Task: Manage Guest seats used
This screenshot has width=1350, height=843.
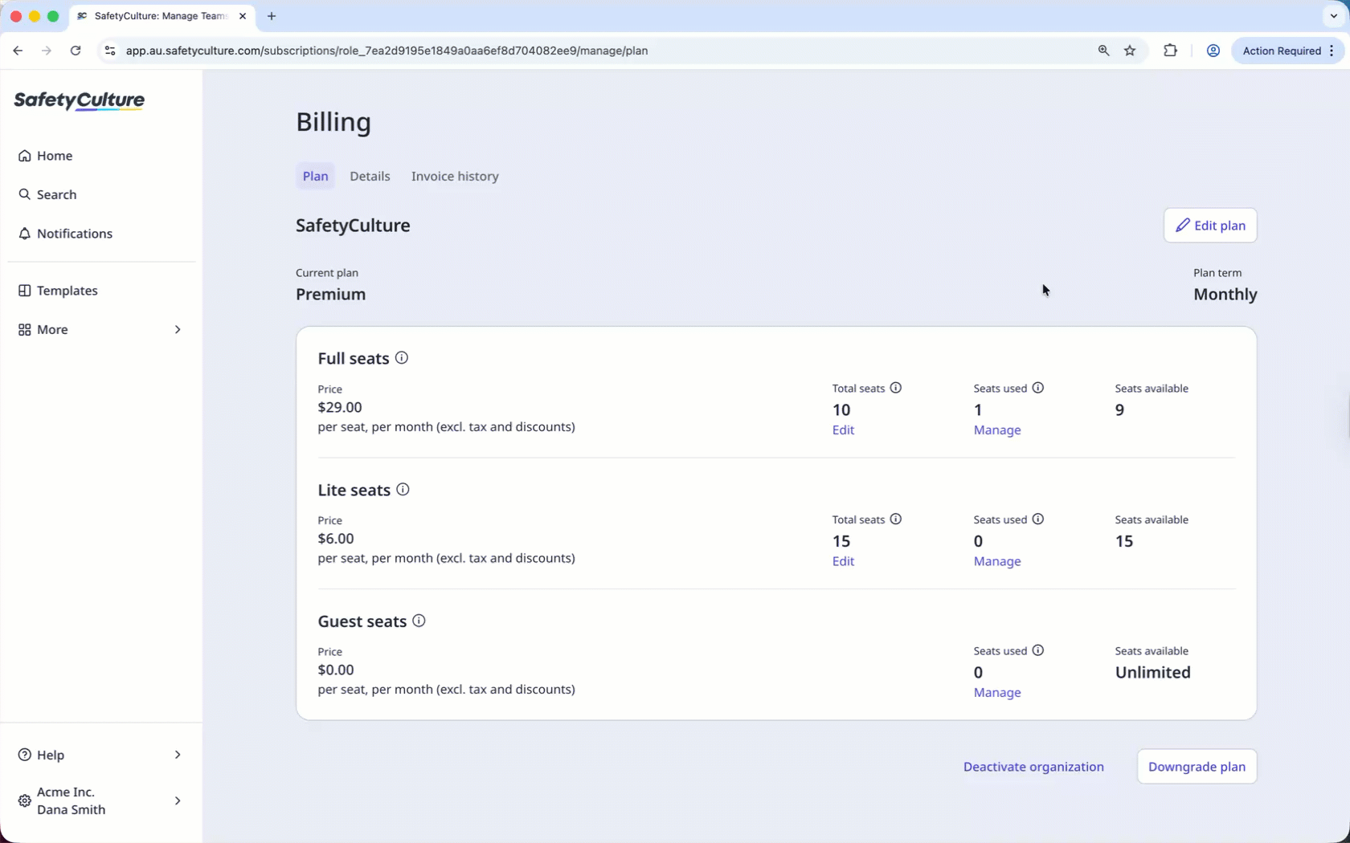Action: coord(997,693)
